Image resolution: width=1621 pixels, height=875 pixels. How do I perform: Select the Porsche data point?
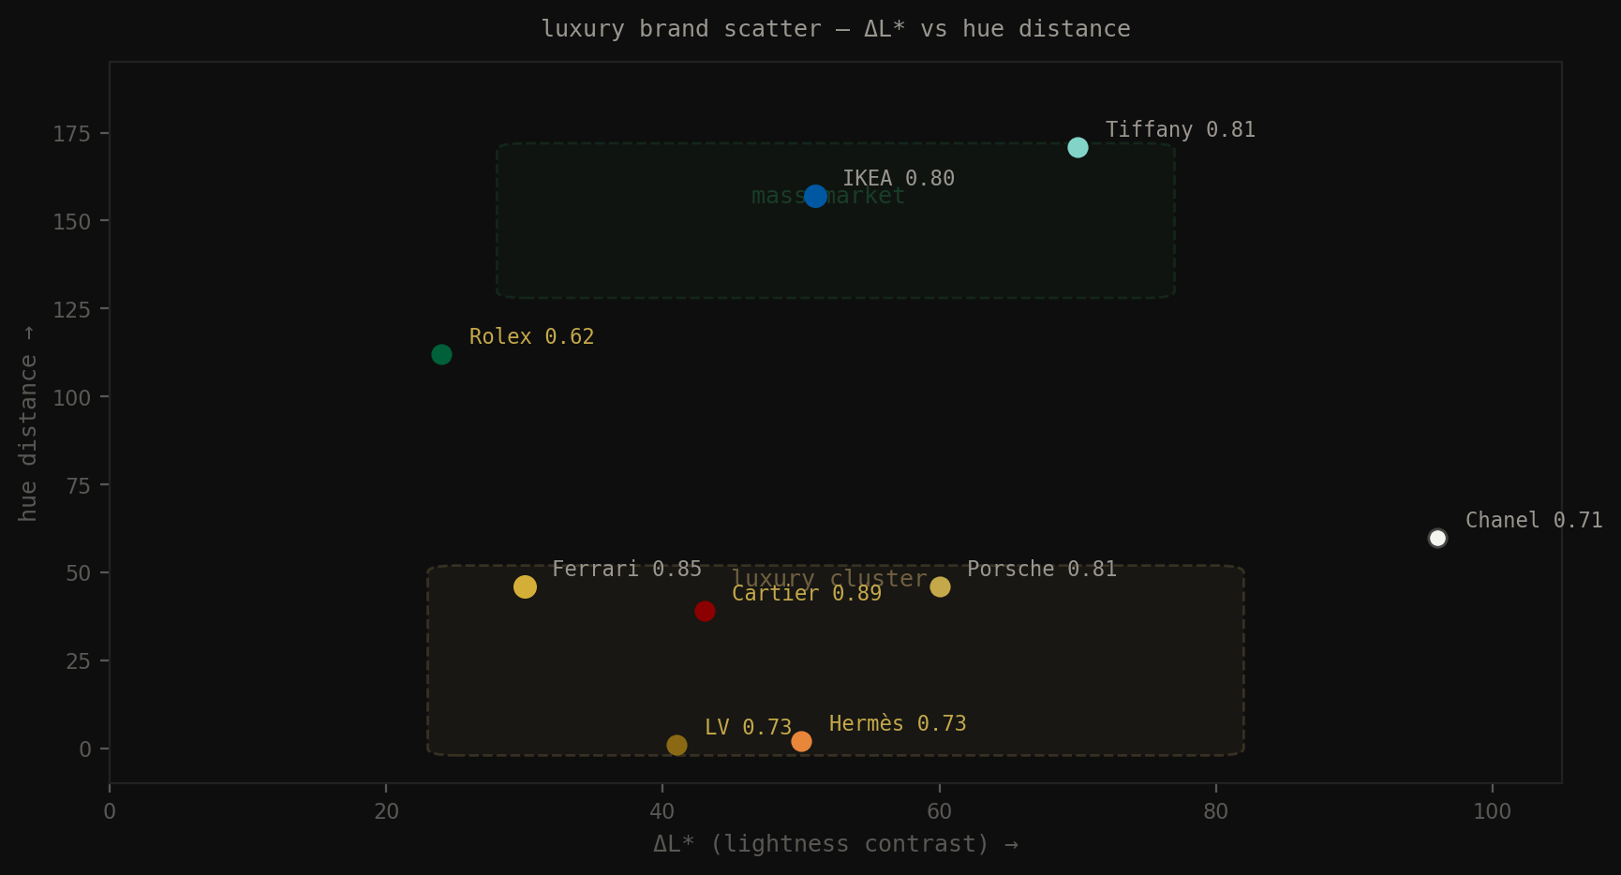coord(940,586)
